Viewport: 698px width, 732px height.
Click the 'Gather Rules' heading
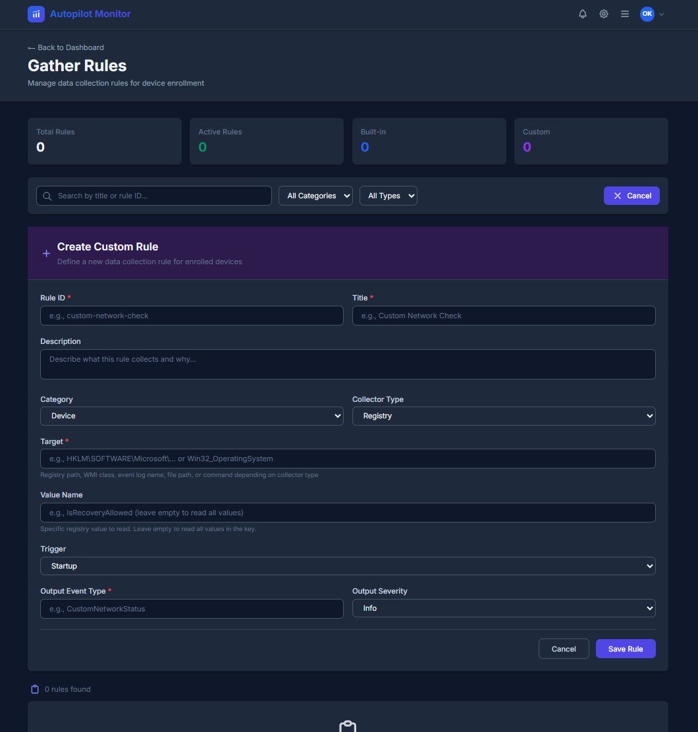[x=77, y=66]
